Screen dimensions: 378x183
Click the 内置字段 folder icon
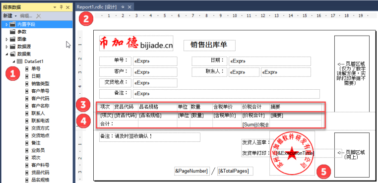click(12, 25)
